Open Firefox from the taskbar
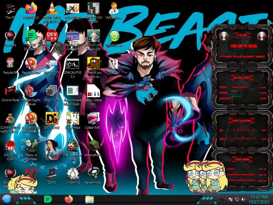Viewport: 273px width, 205px height. [69, 199]
